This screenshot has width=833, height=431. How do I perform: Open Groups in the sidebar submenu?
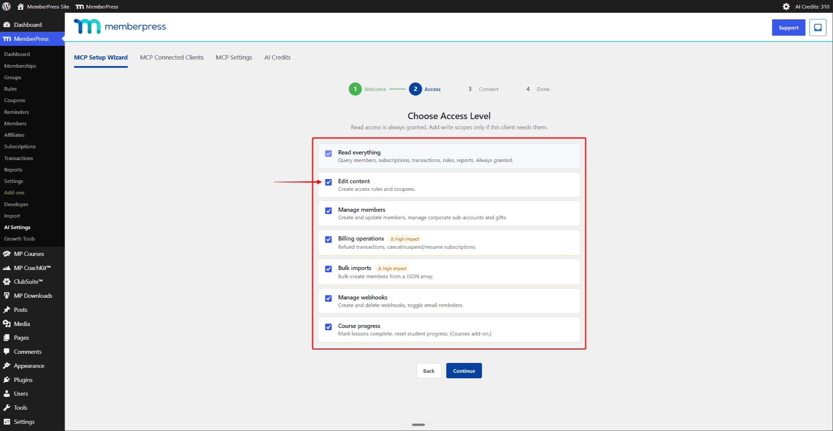[12, 77]
